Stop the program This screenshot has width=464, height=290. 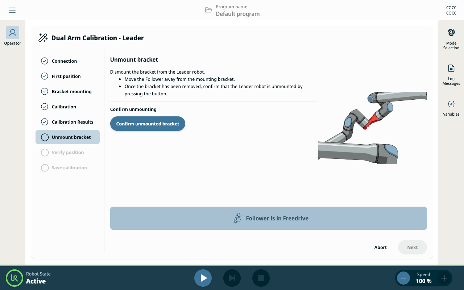[x=261, y=278]
